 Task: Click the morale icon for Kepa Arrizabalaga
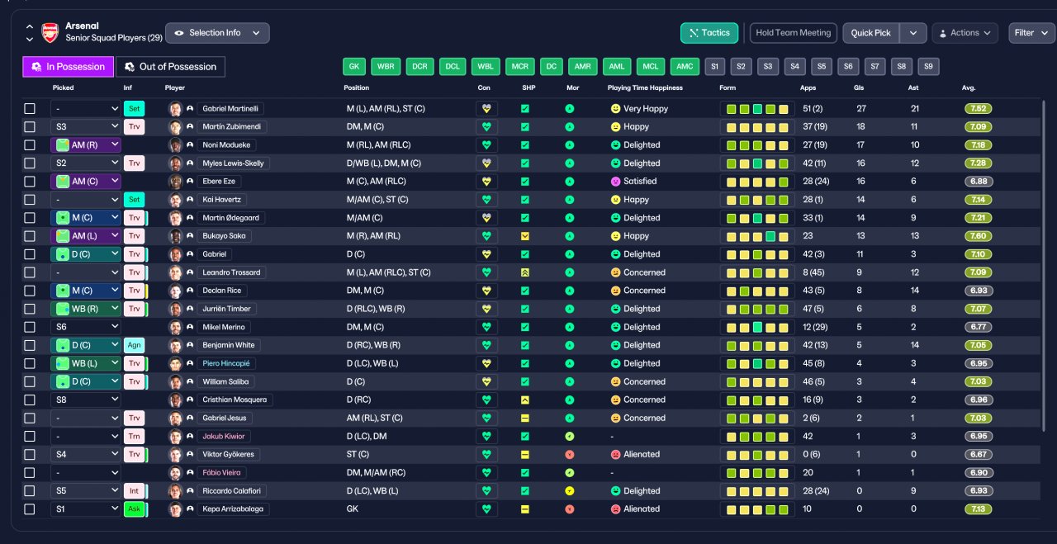pos(569,509)
